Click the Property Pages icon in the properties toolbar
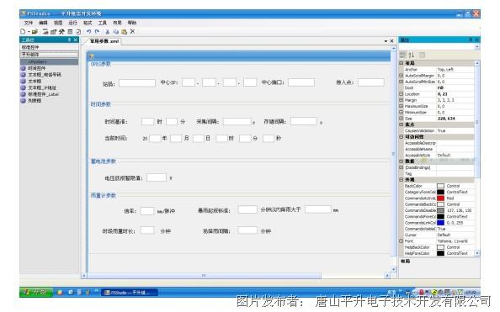500x312 pixels. [x=422, y=55]
